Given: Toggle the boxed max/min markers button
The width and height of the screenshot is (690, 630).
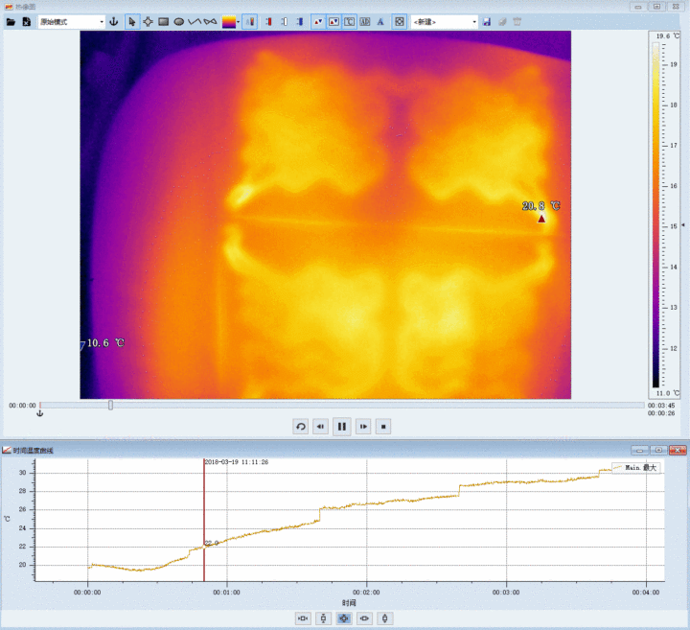Looking at the screenshot, I should 334,21.
